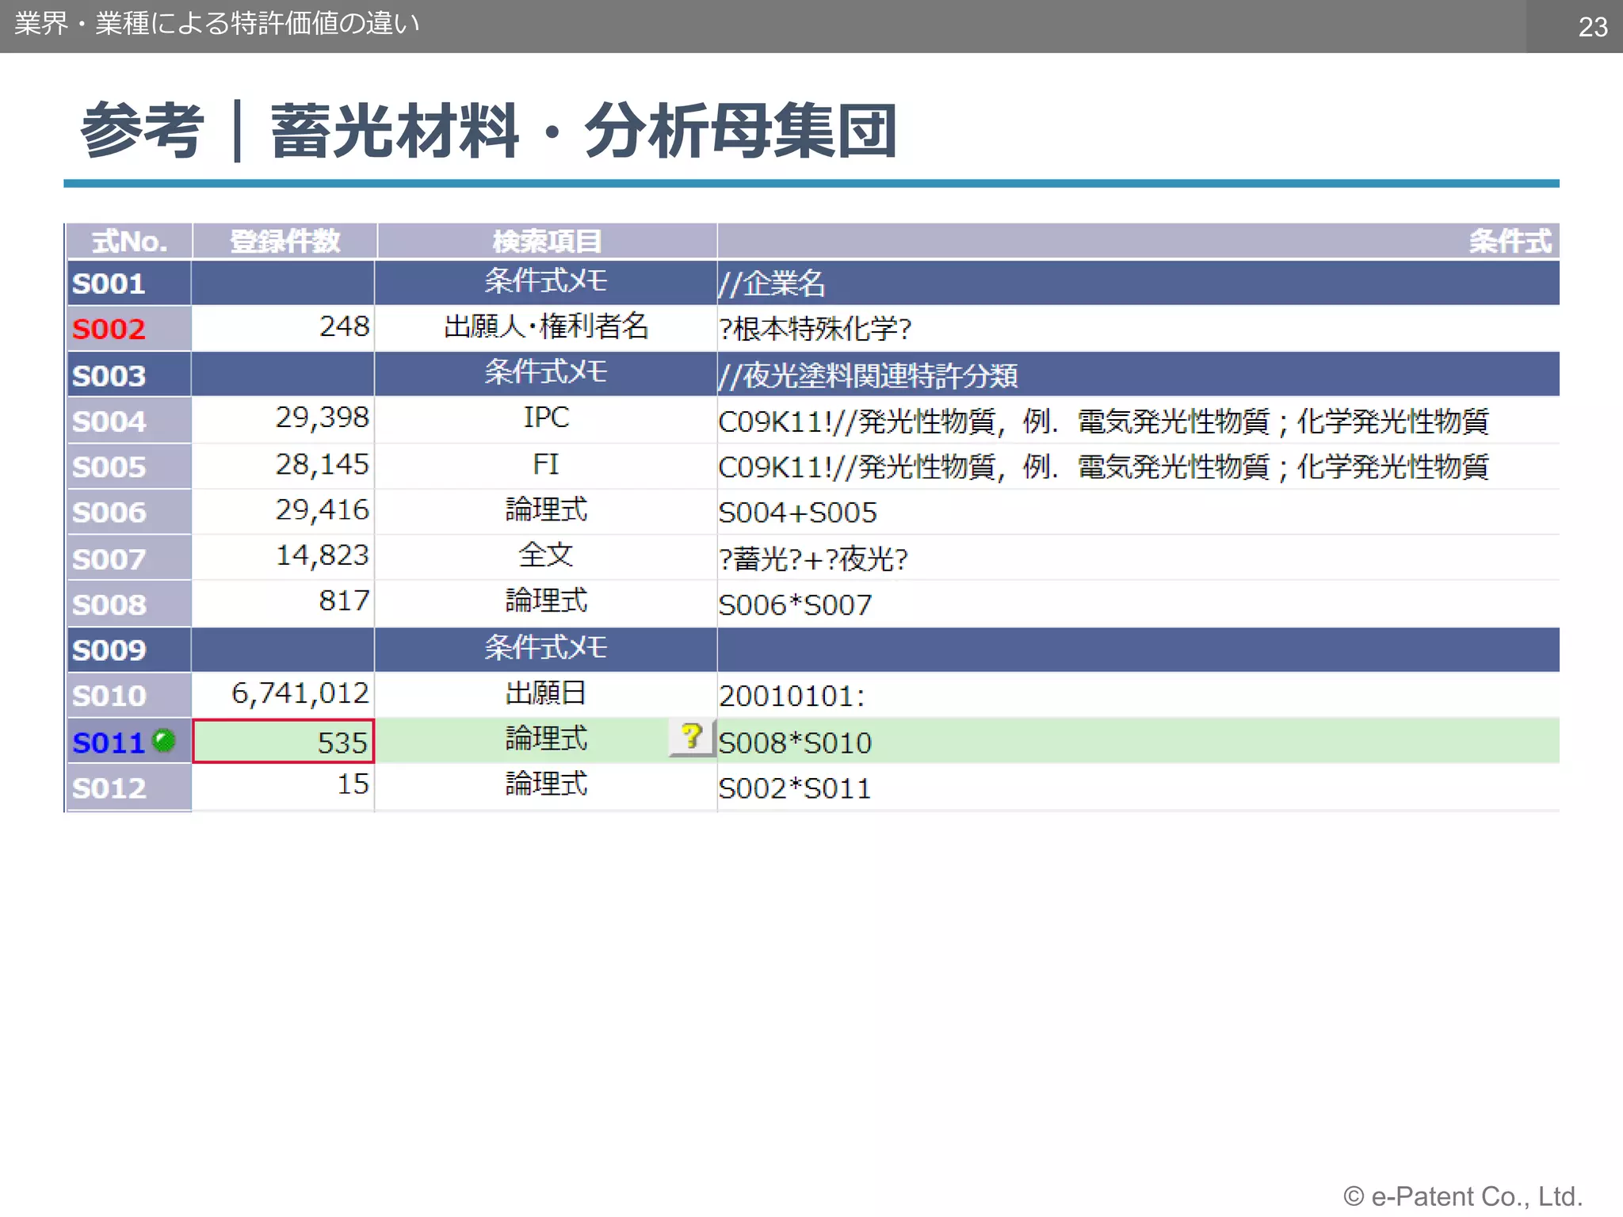Click formula number S010
Screen dimensions: 1623x1217
tap(109, 696)
